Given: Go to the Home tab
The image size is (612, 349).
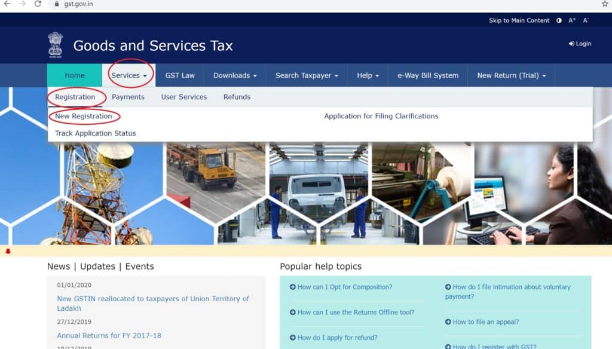Looking at the screenshot, I should coord(75,75).
